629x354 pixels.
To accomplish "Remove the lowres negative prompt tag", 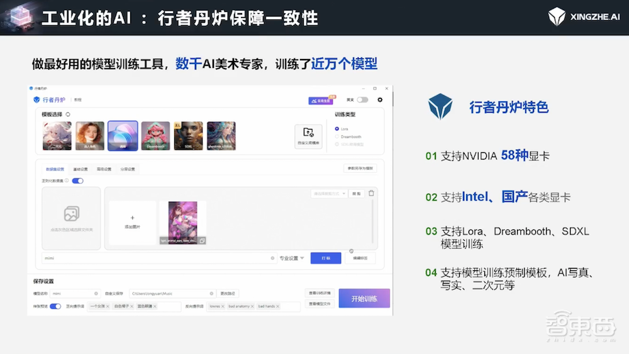I will click(x=223, y=306).
